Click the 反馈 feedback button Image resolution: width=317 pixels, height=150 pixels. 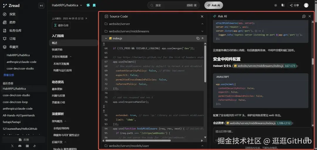pyautogui.click(x=24, y=139)
